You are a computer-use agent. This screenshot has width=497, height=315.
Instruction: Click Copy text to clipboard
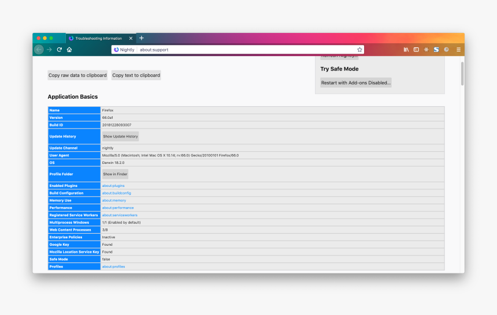(136, 76)
